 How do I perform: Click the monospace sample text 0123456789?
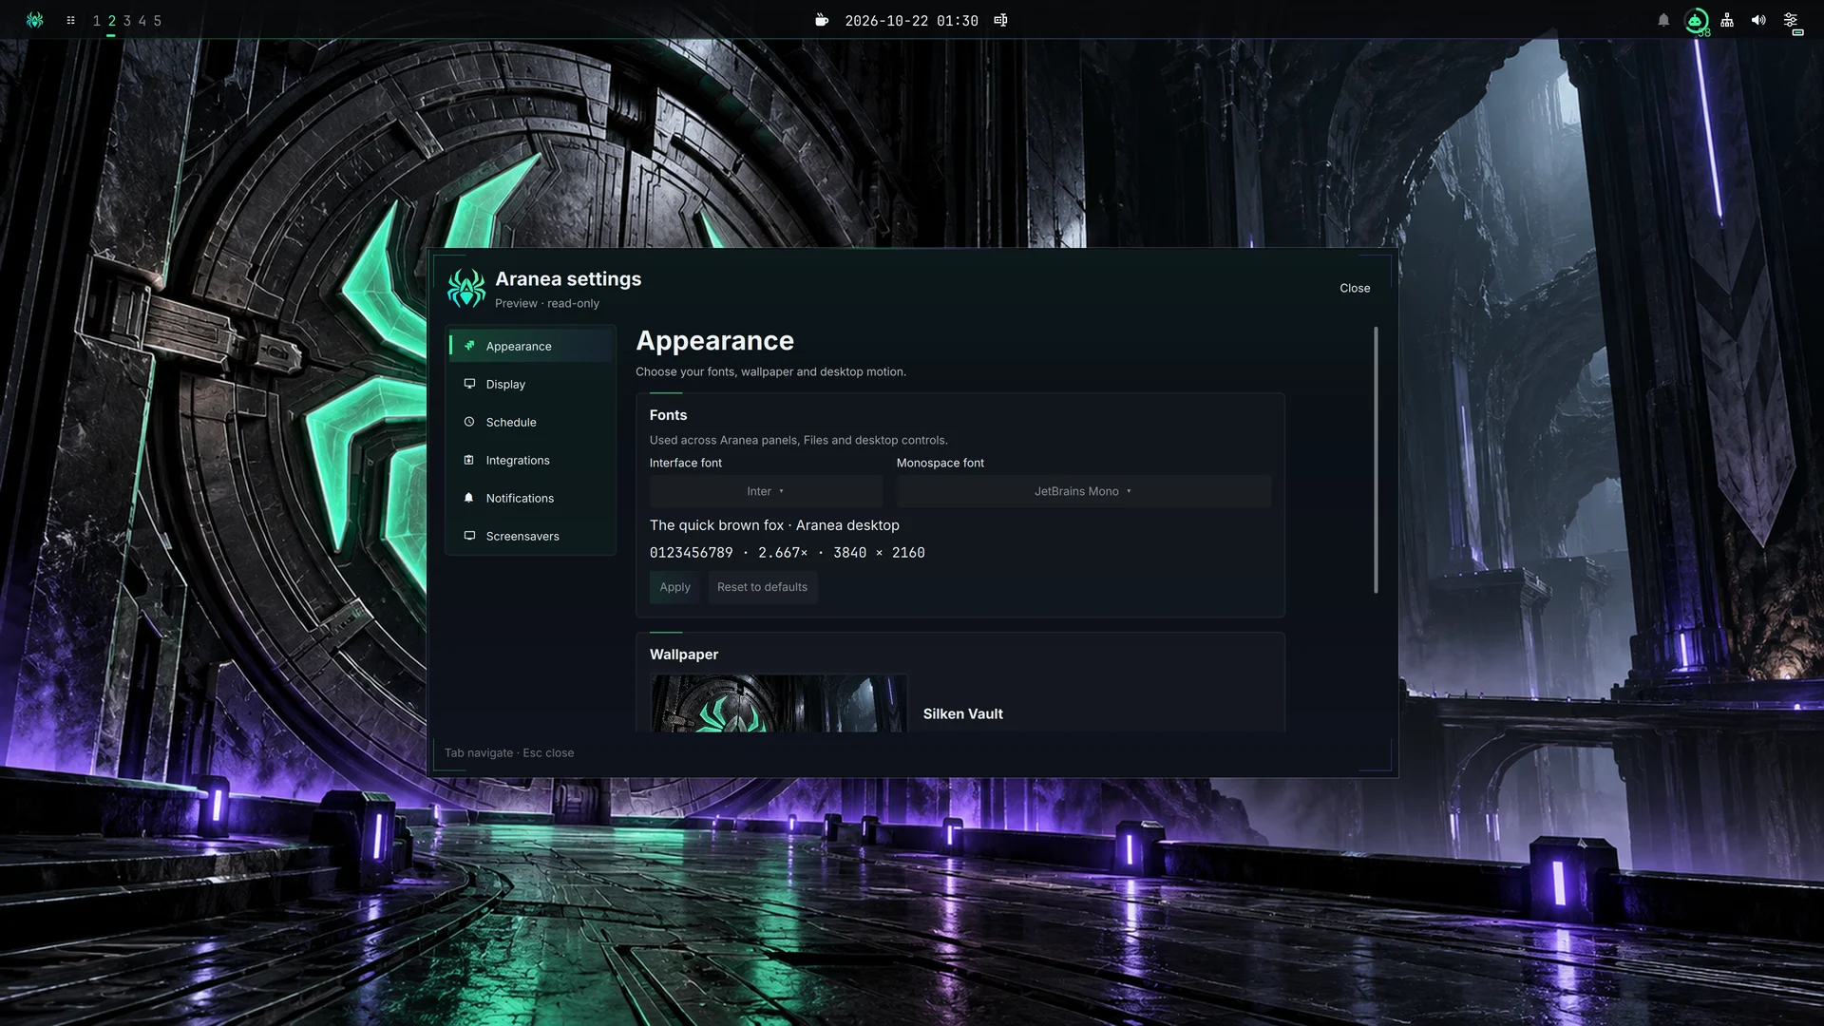692,553
